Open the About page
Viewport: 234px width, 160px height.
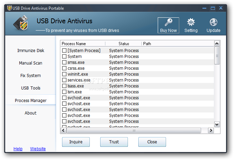(x=31, y=113)
